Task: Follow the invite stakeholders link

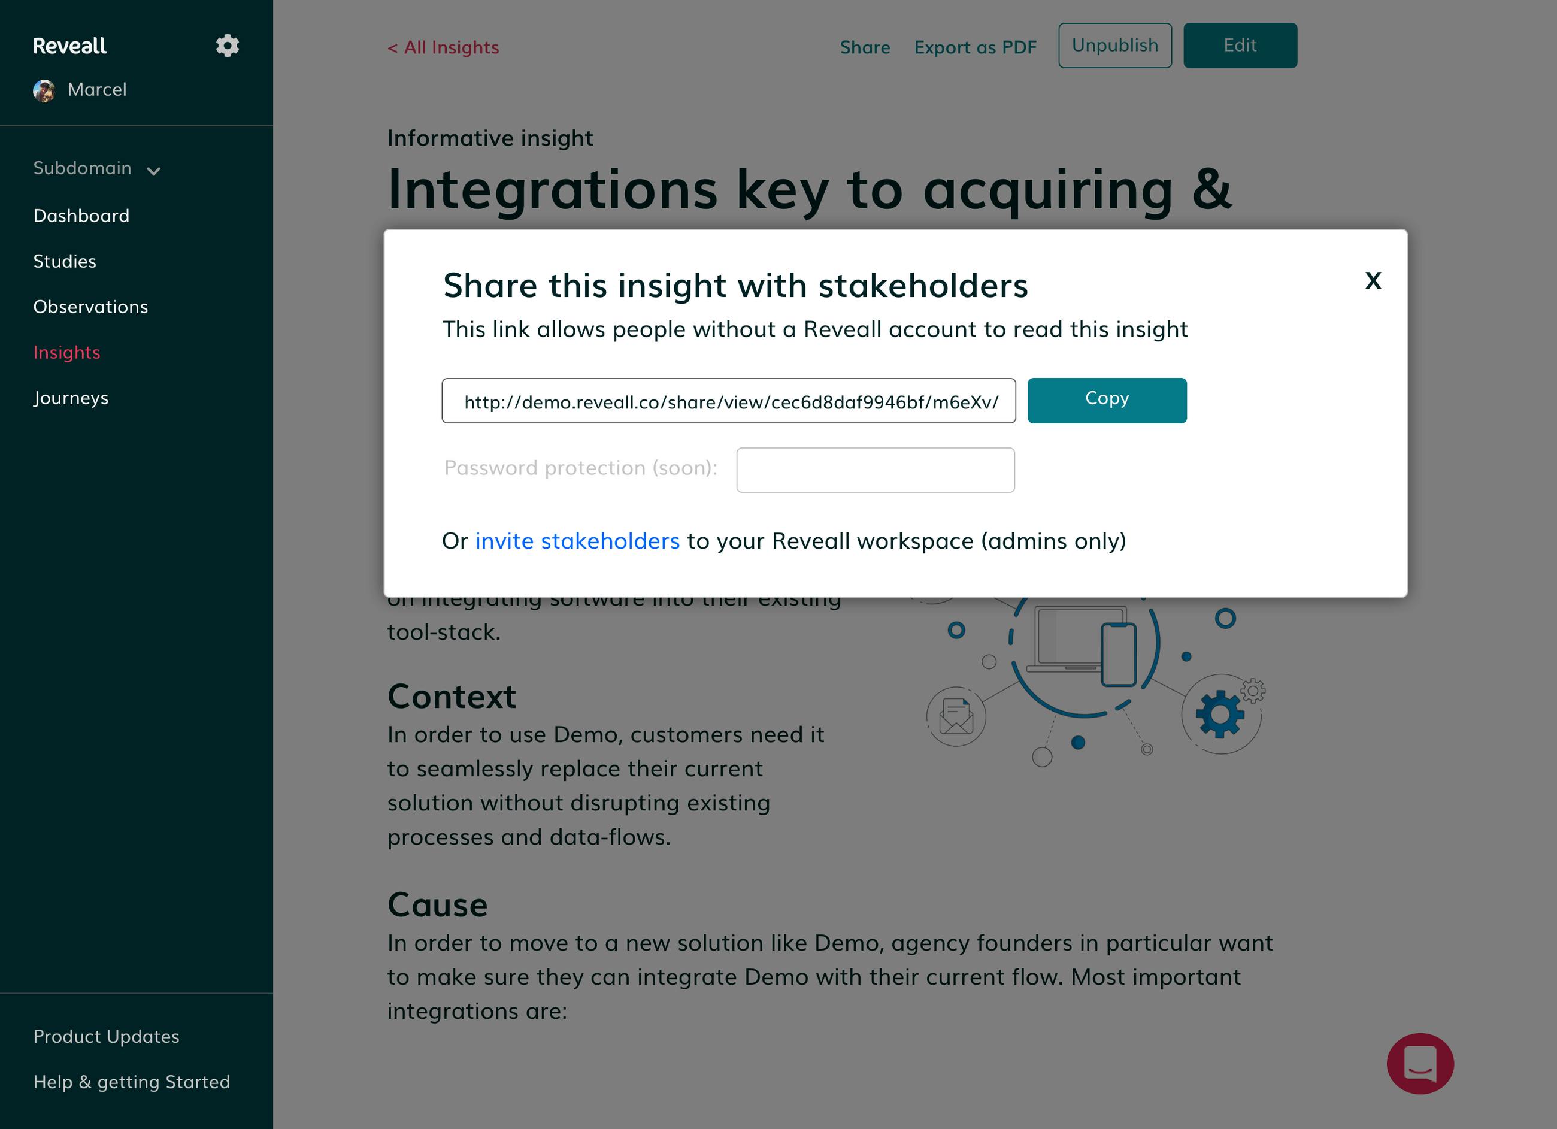Action: coord(577,541)
